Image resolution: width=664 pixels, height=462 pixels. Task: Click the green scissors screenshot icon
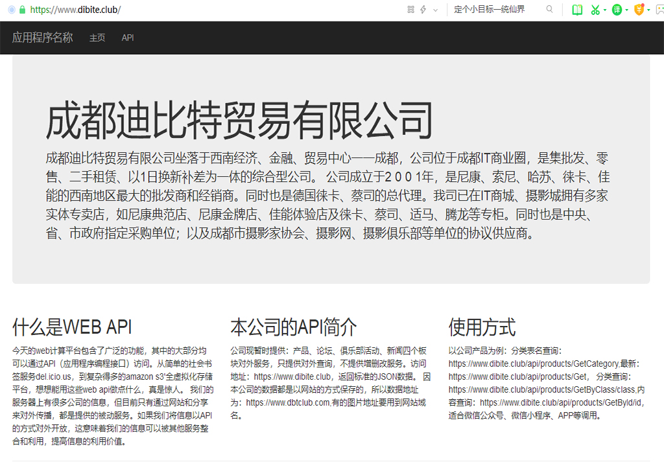click(x=595, y=10)
